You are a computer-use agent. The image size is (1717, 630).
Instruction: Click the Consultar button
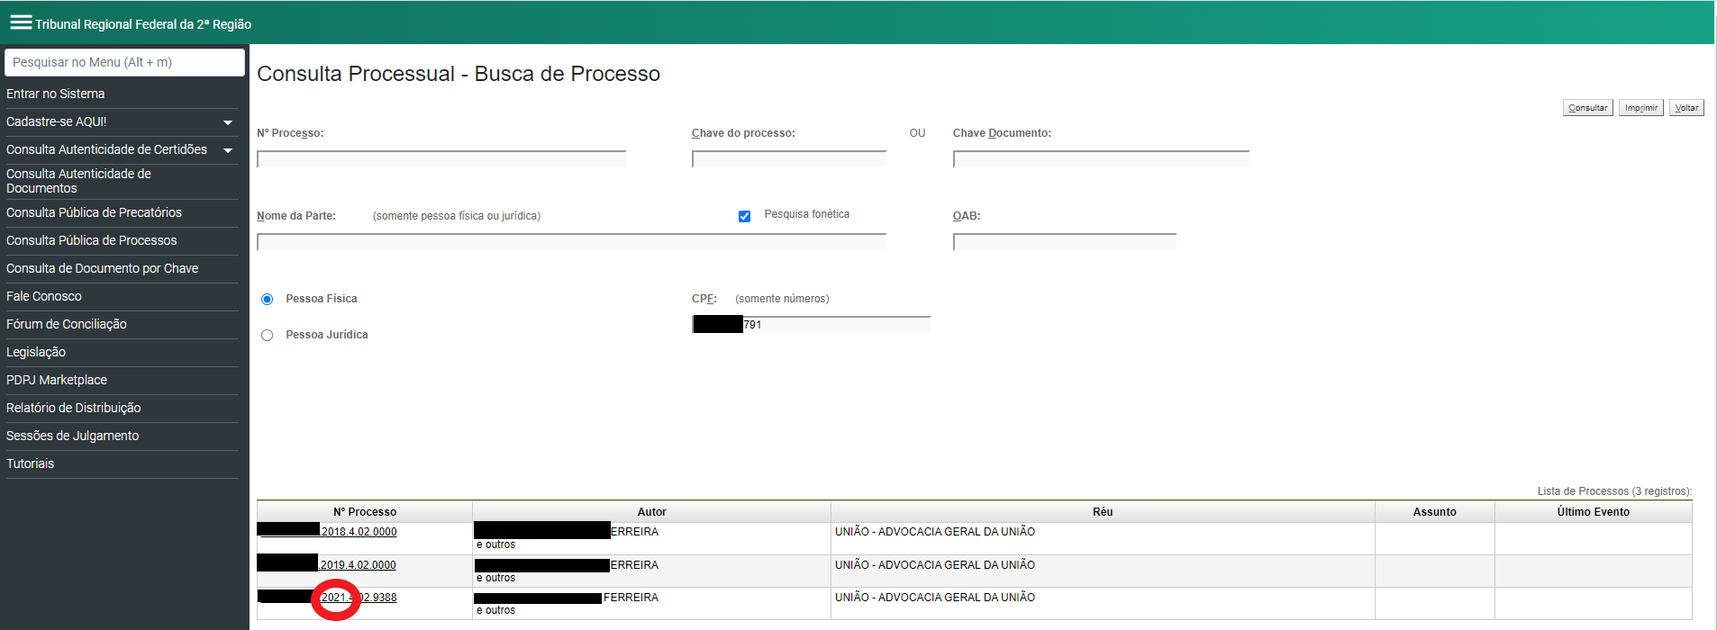pos(1587,108)
